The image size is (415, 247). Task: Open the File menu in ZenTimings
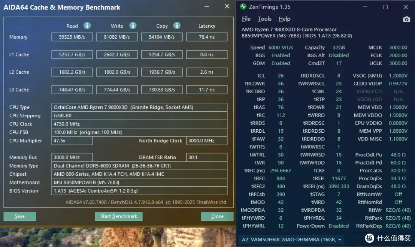(246, 19)
